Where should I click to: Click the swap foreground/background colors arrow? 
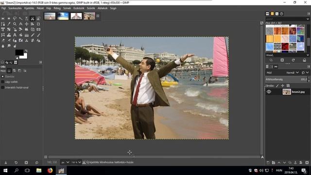pyautogui.click(x=26, y=51)
